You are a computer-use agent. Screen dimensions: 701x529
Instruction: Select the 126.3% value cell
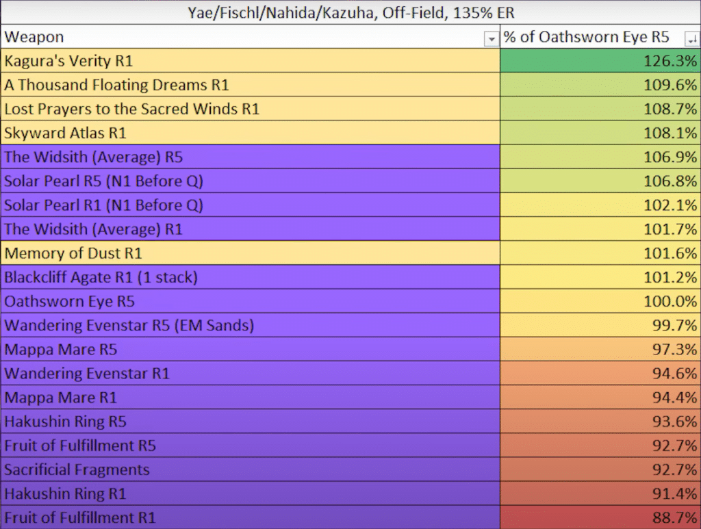pyautogui.click(x=600, y=61)
